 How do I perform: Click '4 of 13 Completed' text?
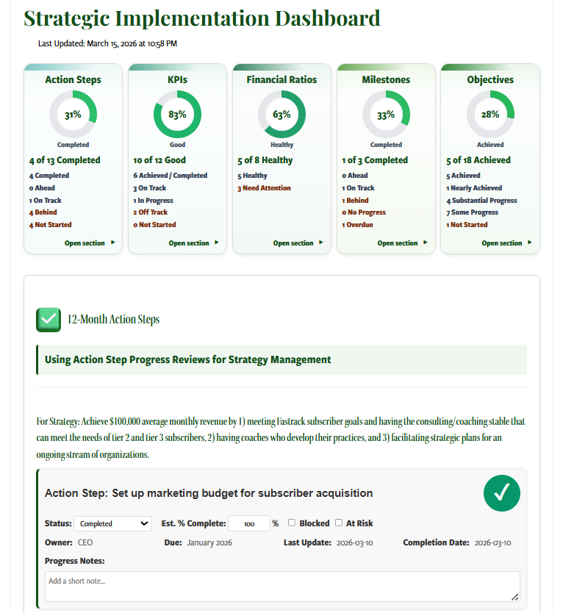point(65,160)
